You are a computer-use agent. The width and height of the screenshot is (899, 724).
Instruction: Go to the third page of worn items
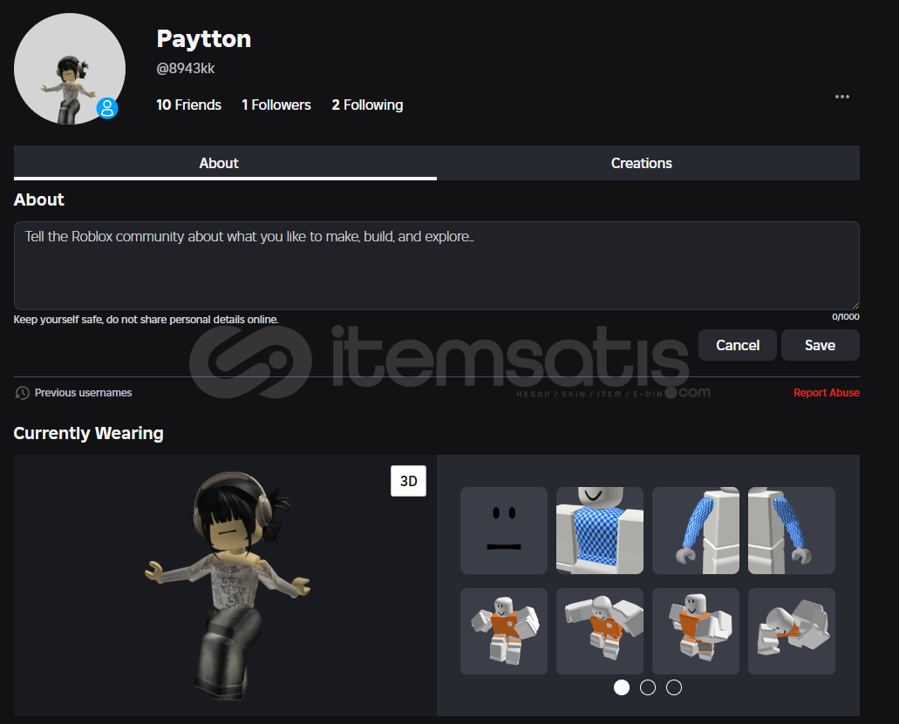pyautogui.click(x=674, y=687)
